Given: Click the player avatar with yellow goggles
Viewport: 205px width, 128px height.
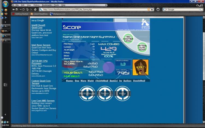Looking at the screenshot, I should pyautogui.click(x=140, y=67).
